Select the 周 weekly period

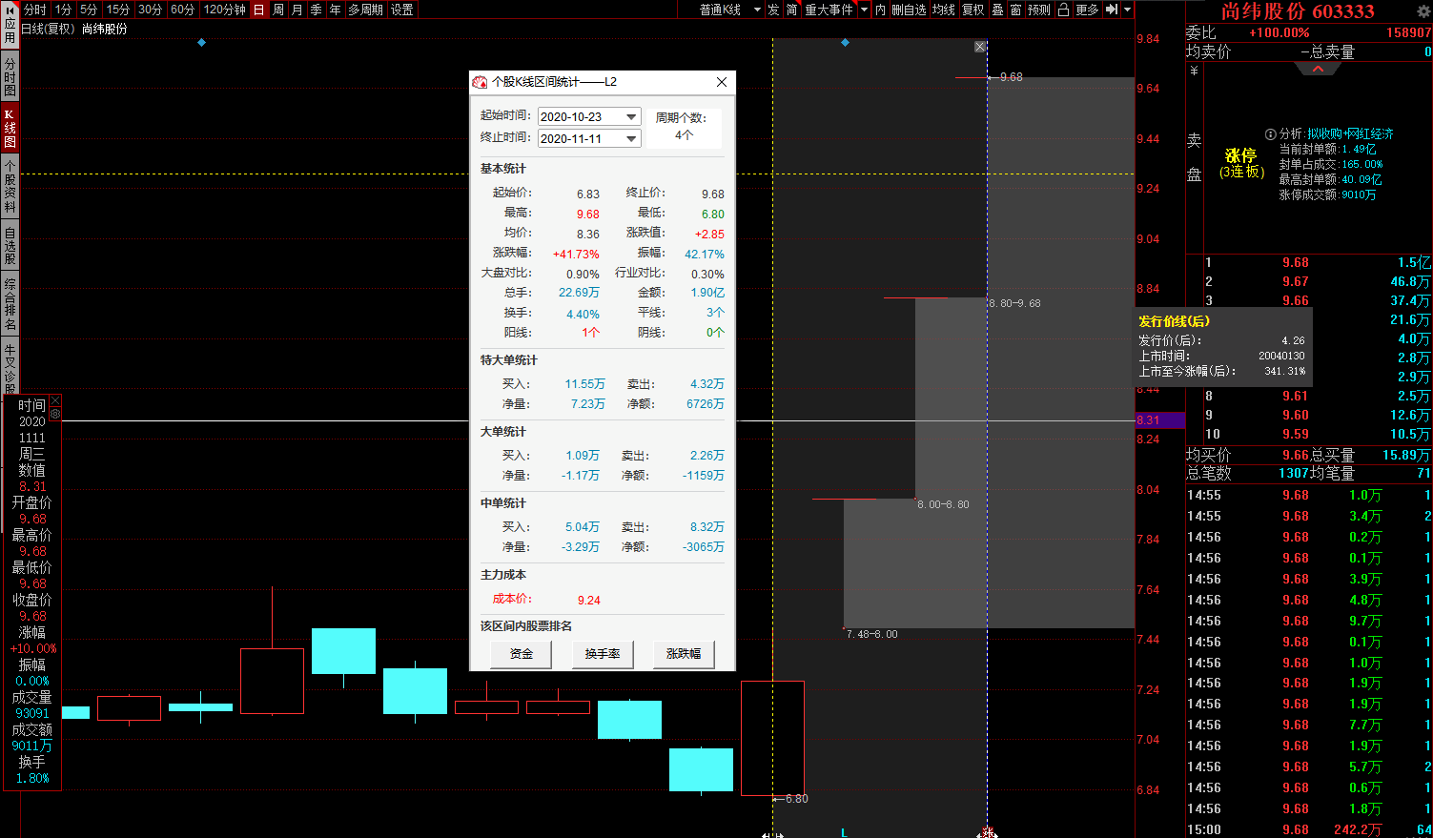tap(278, 10)
